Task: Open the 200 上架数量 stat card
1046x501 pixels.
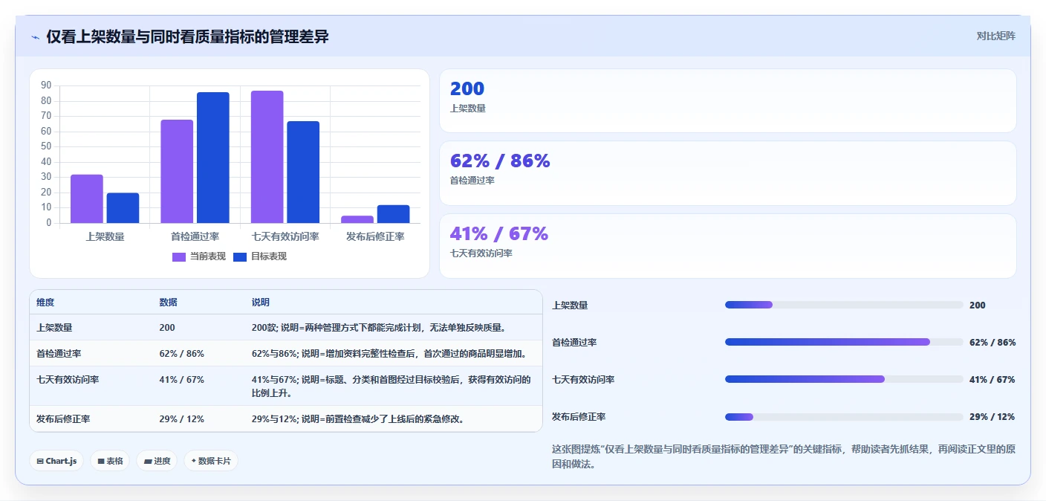Action: [x=727, y=100]
